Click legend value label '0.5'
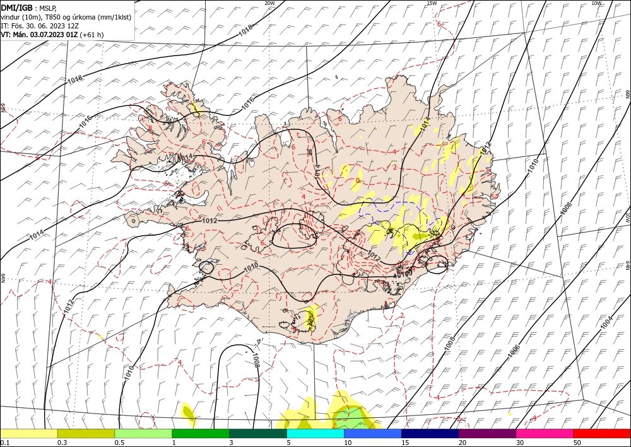The image size is (631, 447). click(x=119, y=443)
